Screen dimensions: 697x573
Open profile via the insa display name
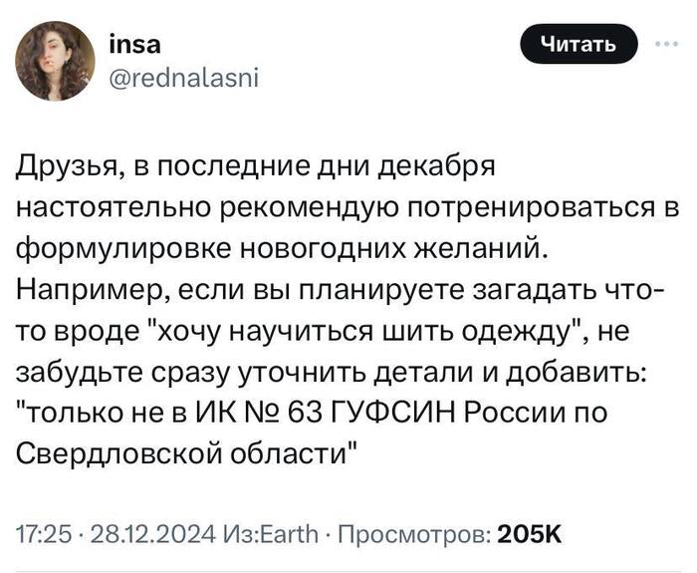pos(135,45)
